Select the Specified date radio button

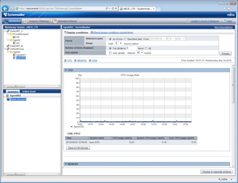pos(125,39)
